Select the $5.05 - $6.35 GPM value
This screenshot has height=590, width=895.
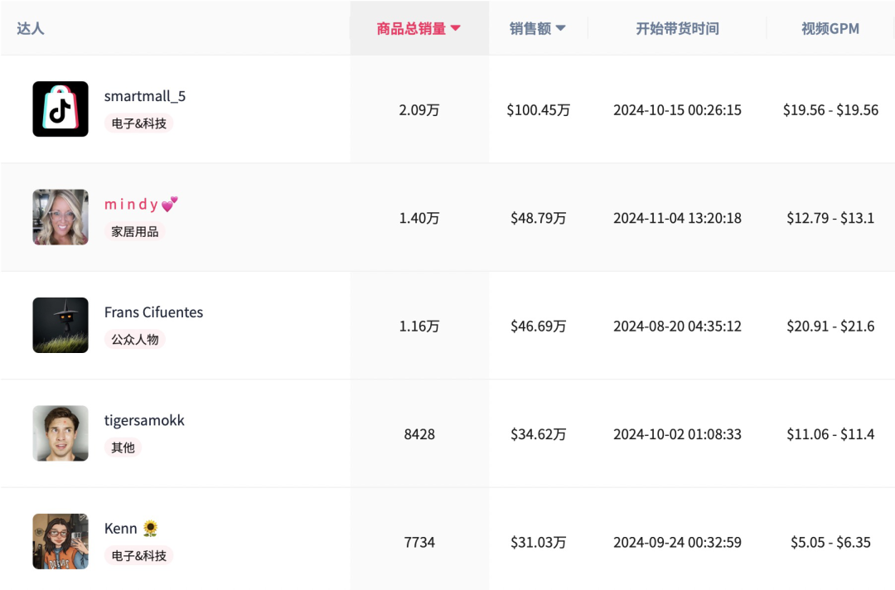tap(830, 542)
